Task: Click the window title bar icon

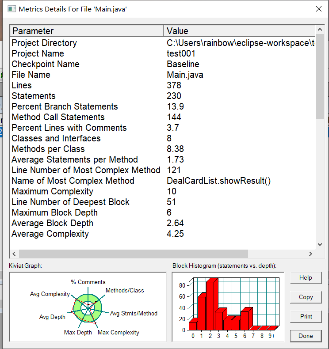Action: [11, 9]
